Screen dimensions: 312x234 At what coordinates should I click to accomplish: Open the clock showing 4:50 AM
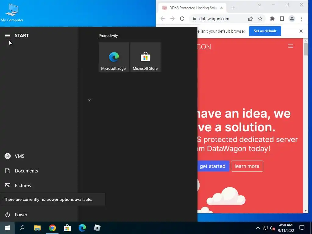pos(286,228)
